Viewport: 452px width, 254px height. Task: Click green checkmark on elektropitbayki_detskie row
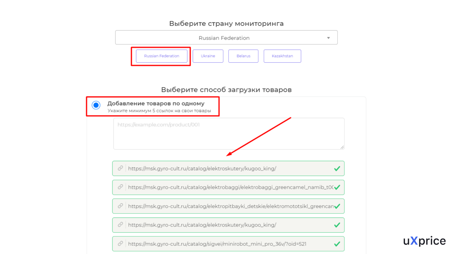point(337,206)
